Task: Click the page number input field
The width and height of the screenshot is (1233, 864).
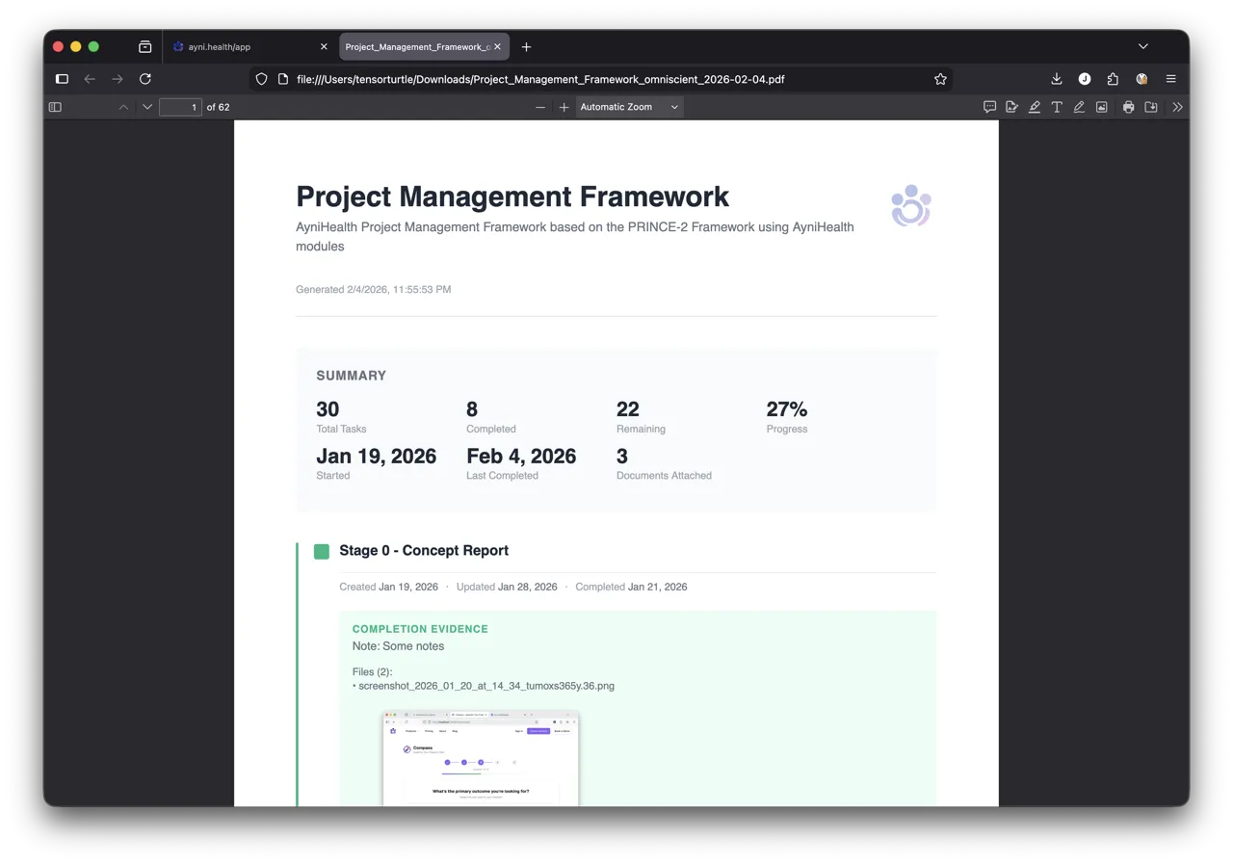Action: point(180,107)
